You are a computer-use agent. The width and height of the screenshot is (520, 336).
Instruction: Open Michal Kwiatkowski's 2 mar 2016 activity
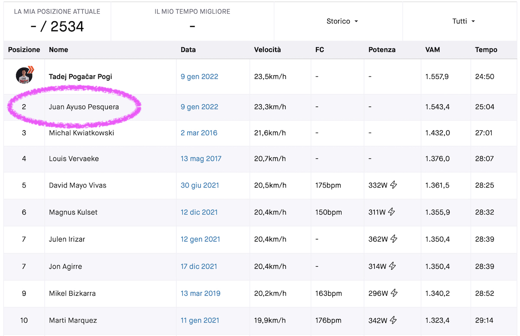[x=199, y=133]
